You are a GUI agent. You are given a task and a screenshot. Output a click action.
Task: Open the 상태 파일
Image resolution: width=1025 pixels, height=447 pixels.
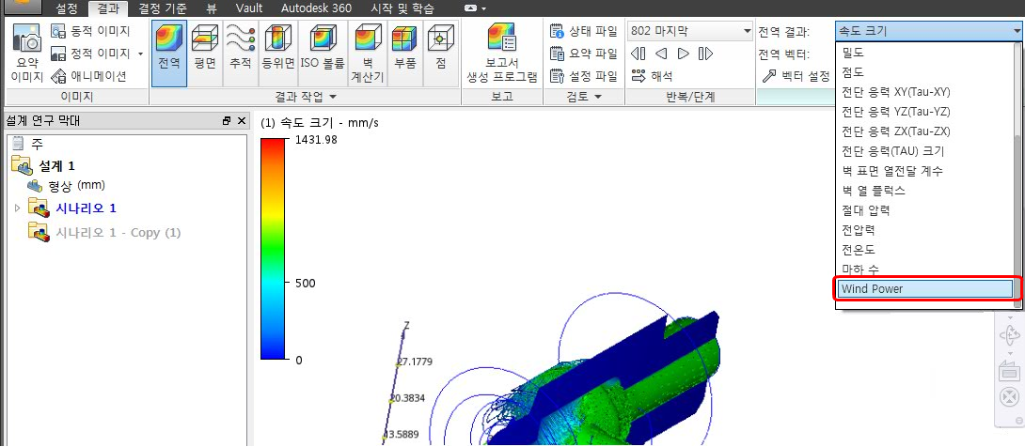click(584, 31)
